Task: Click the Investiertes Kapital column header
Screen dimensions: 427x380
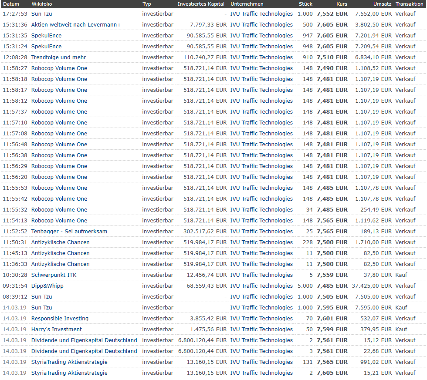Action: pos(201,4)
